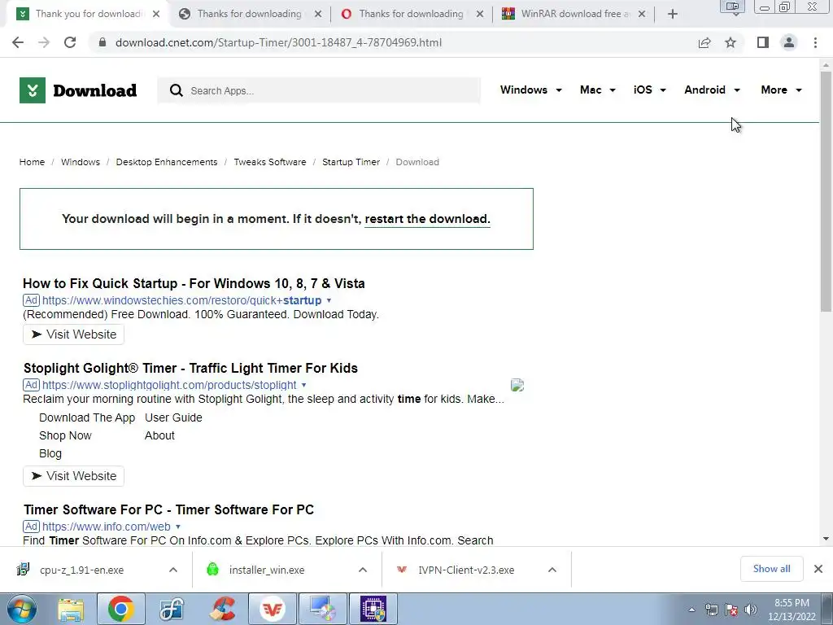Viewport: 833px width, 625px height.
Task: Open How to Fix Quick Startup ad
Action: click(194, 283)
